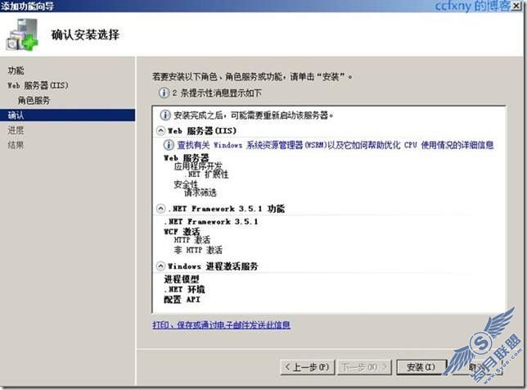
Task: Collapse the Web 服务器(IIS) section
Action: pyautogui.click(x=161, y=130)
